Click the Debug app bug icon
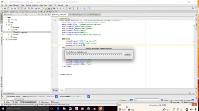Screen dimensions: 199x111 [x=60, y=8]
